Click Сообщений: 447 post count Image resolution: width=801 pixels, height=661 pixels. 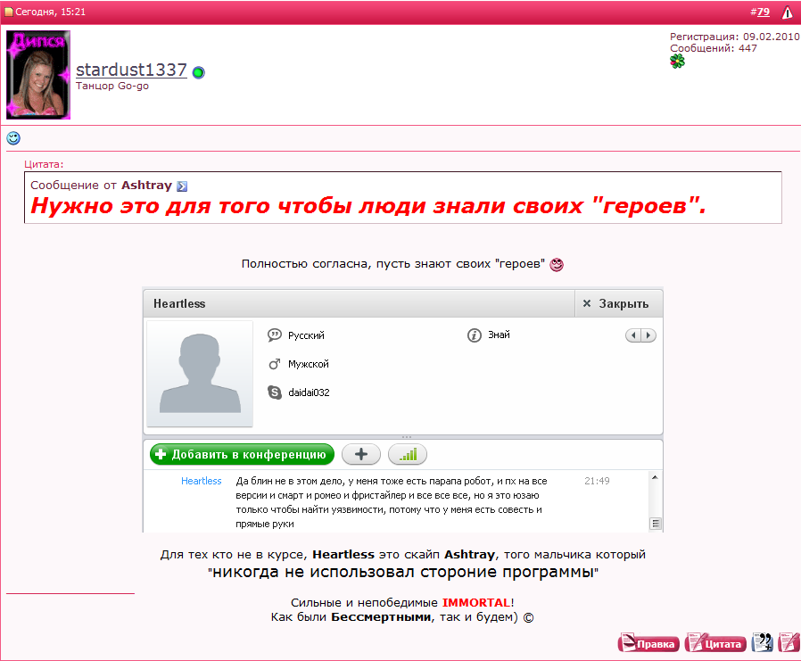pyautogui.click(x=713, y=48)
